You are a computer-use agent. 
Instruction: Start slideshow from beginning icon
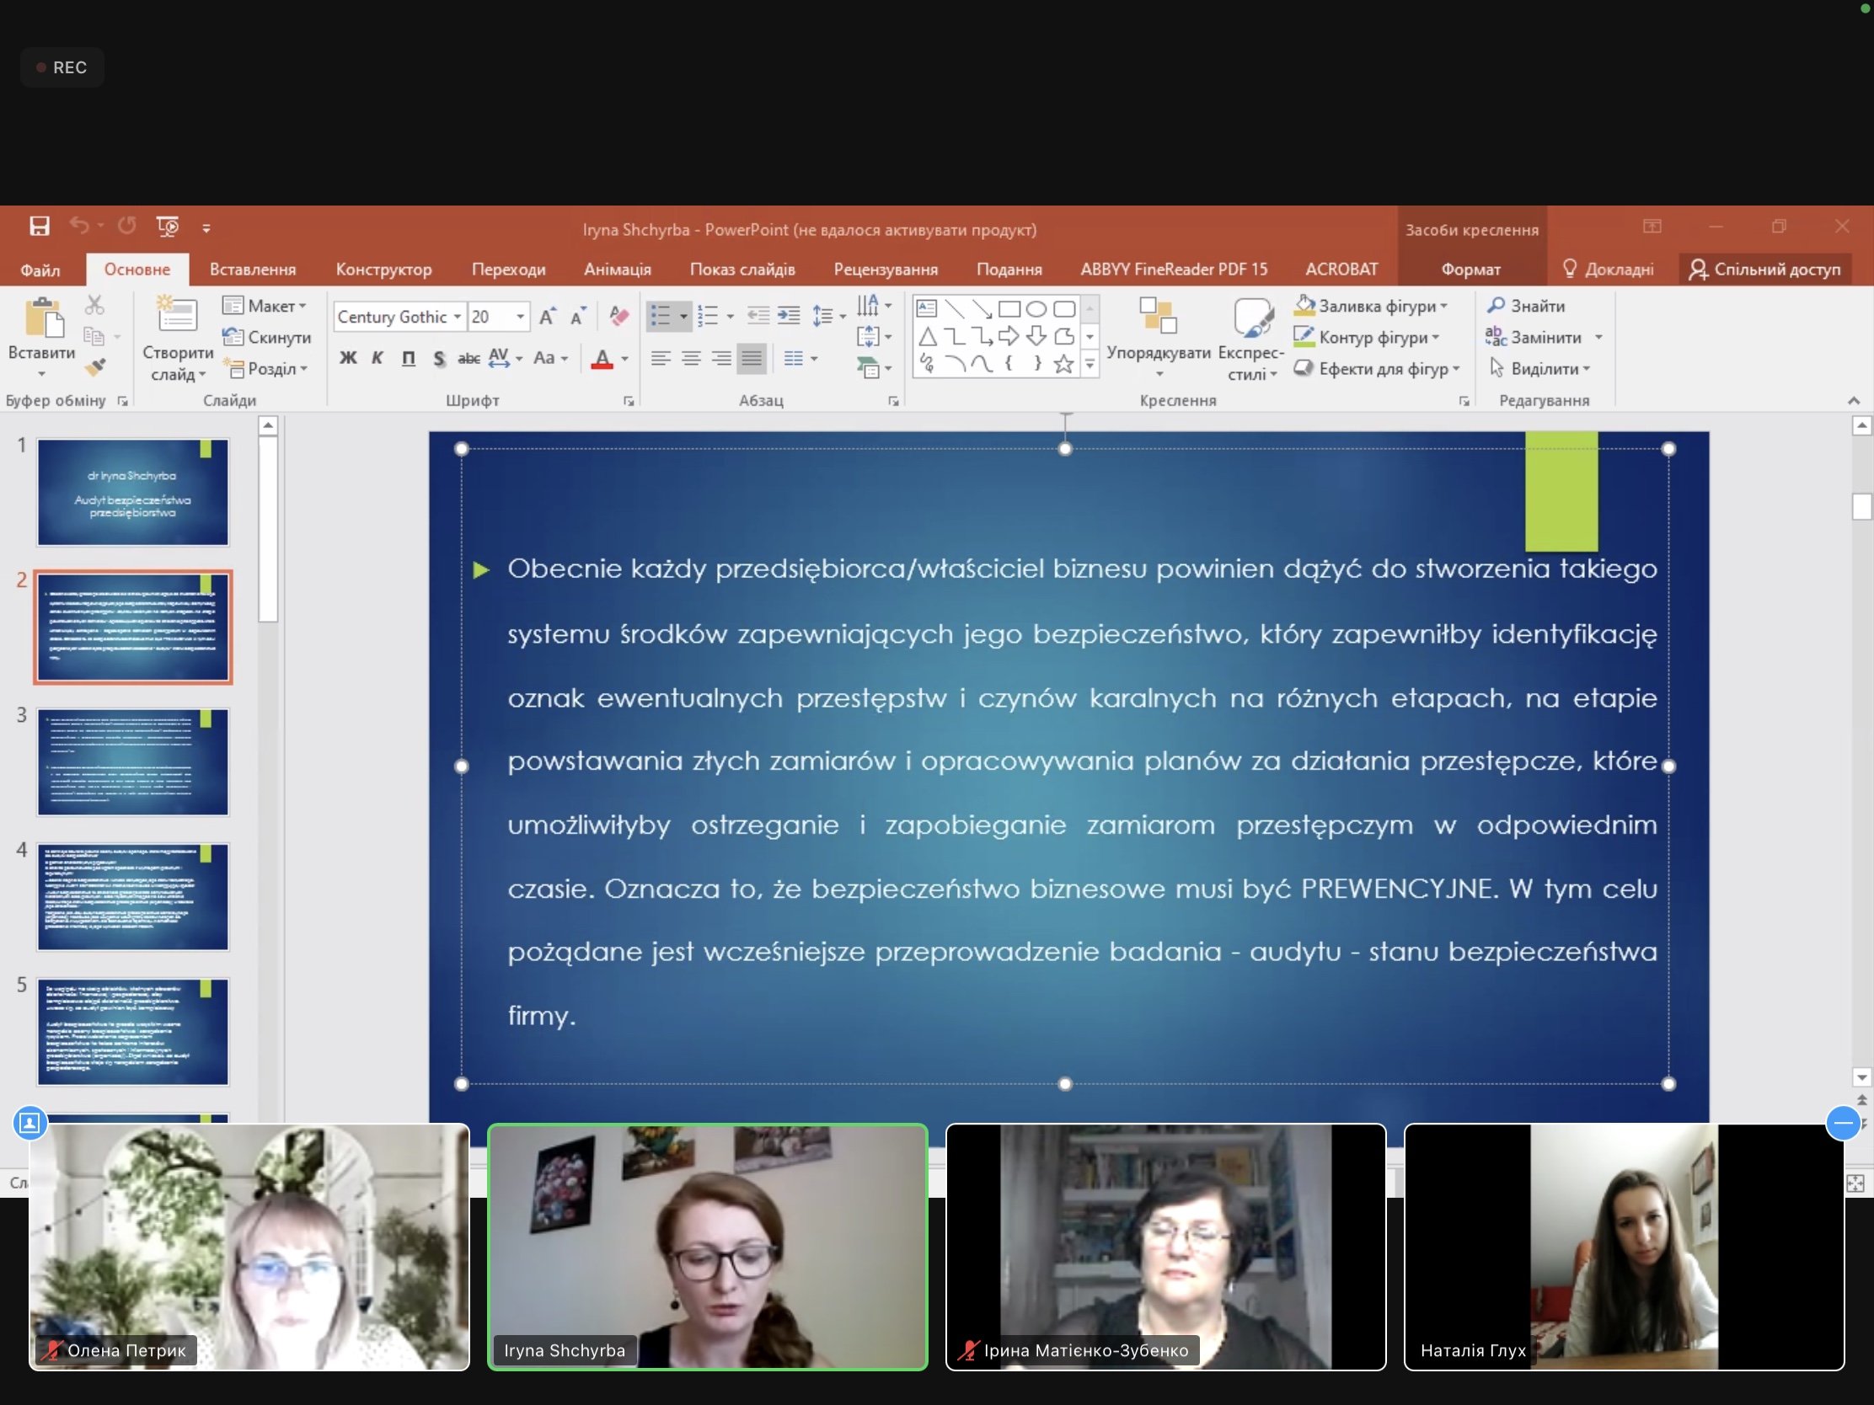[x=168, y=226]
